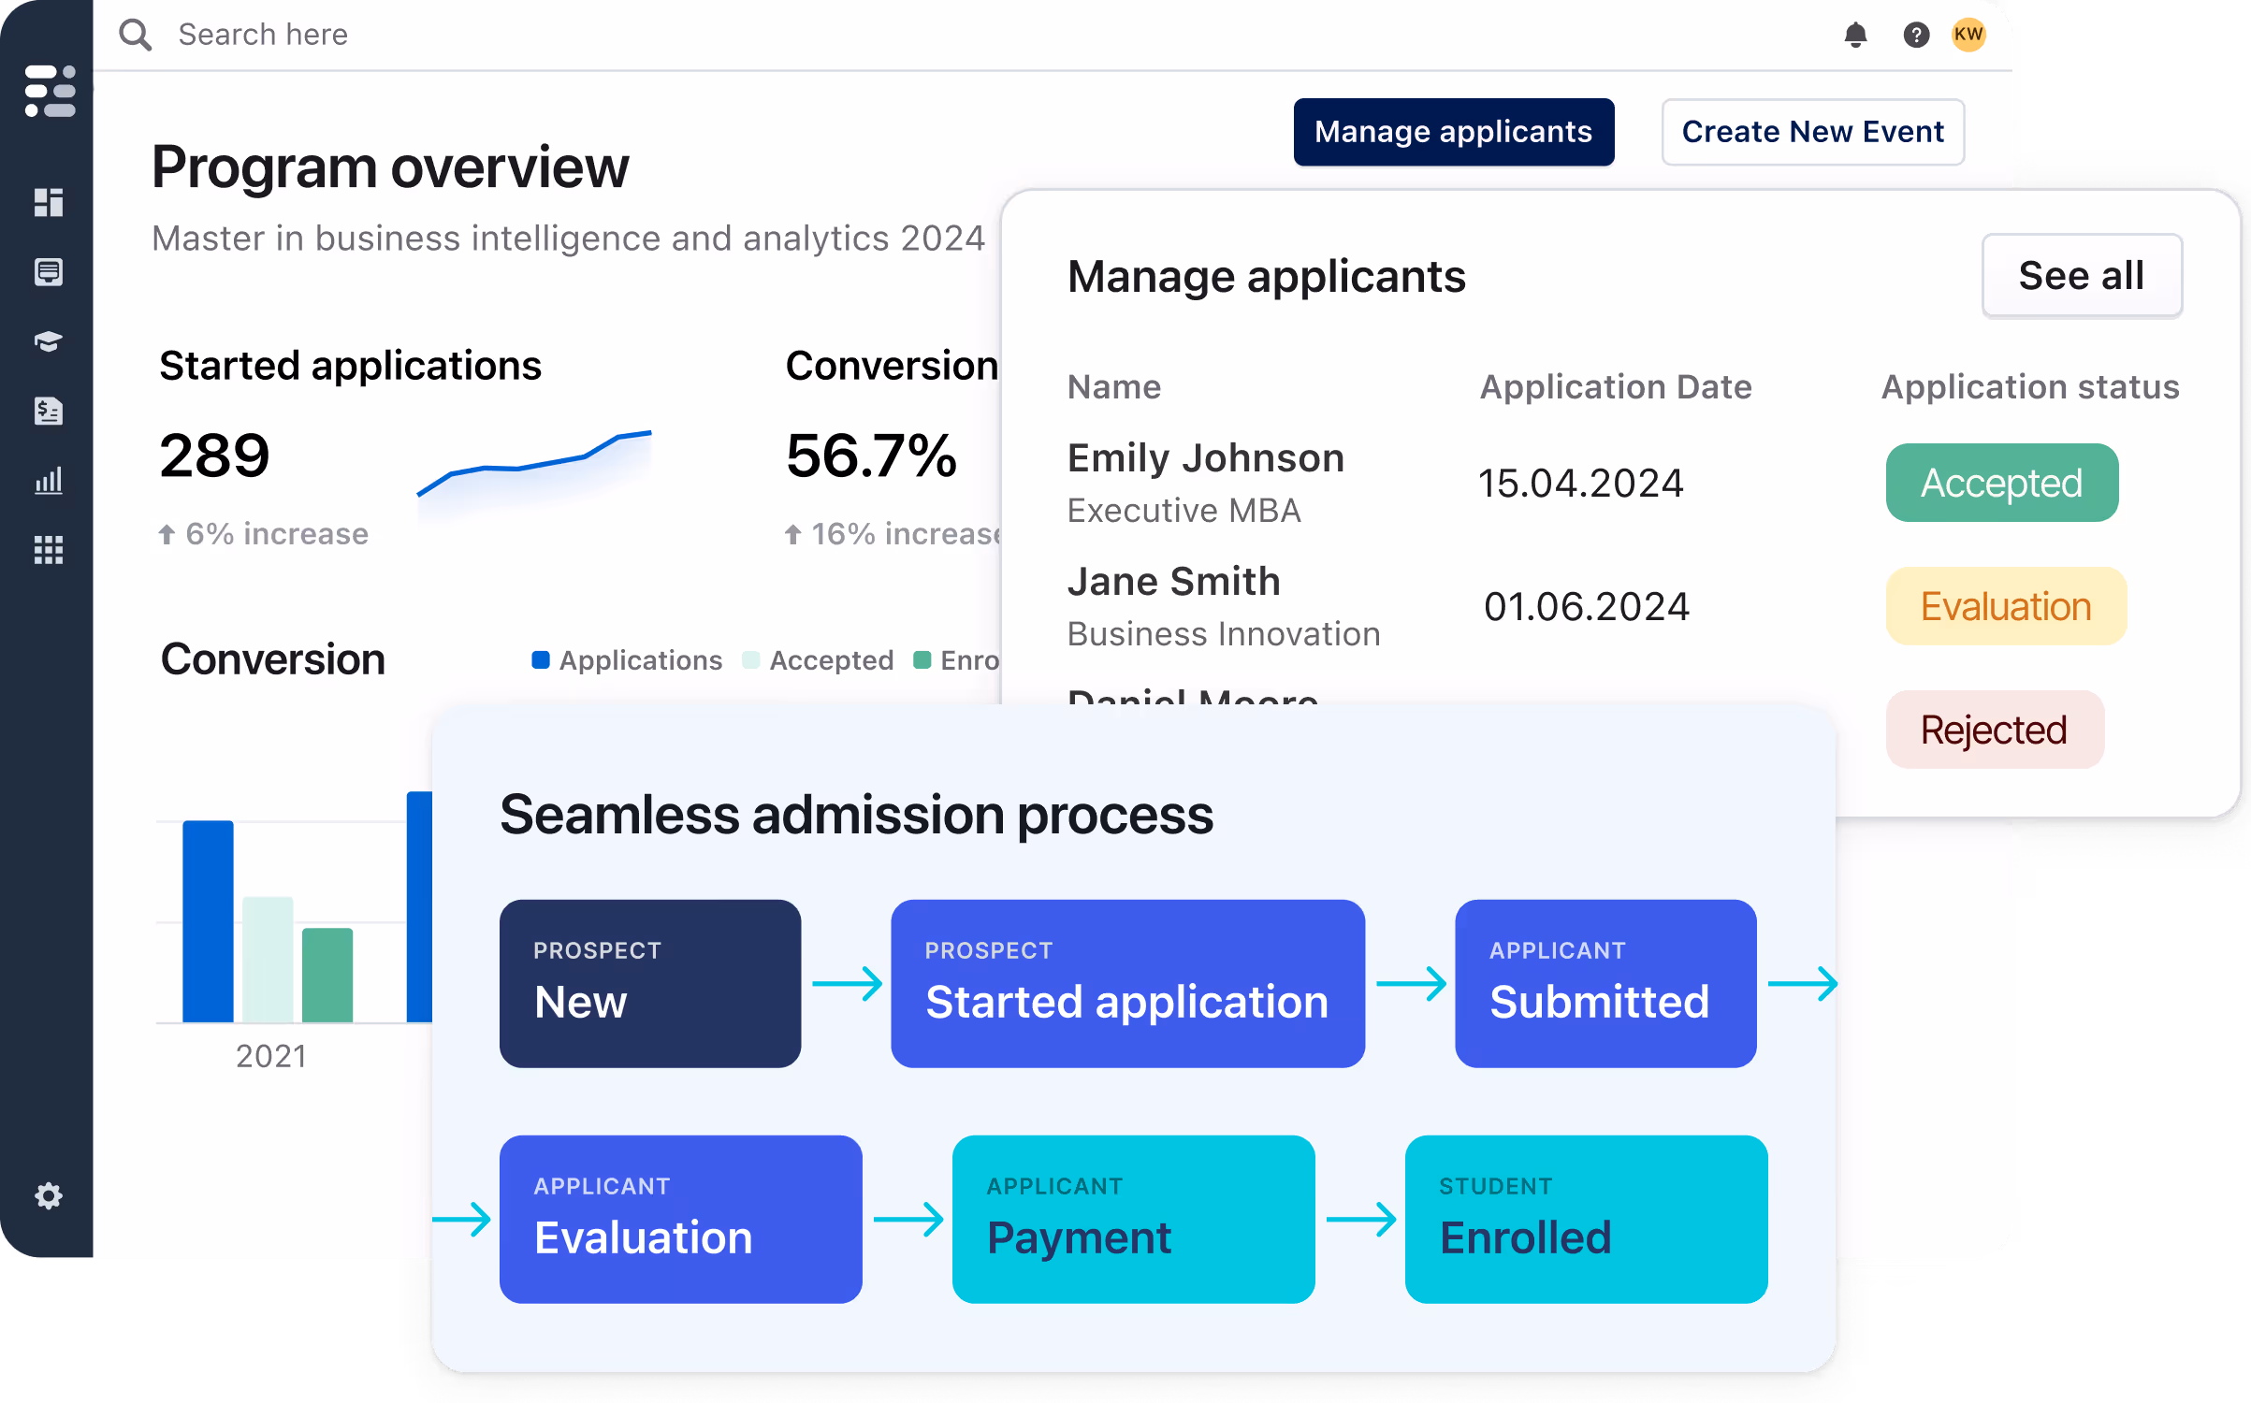Select the Evaluation status badge for Jane Smith
This screenshot has width=2251, height=1403.
coord(2005,606)
